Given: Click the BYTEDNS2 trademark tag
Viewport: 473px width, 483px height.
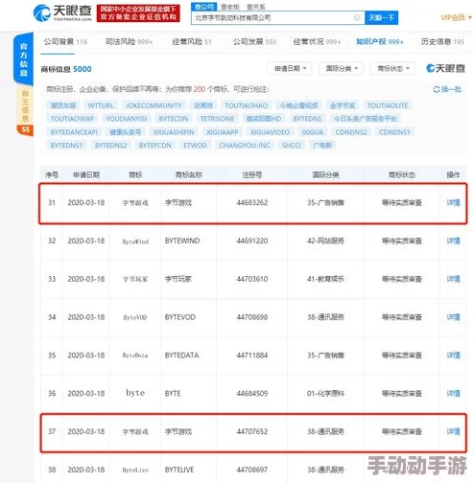Looking at the screenshot, I should pyautogui.click(x=110, y=146).
